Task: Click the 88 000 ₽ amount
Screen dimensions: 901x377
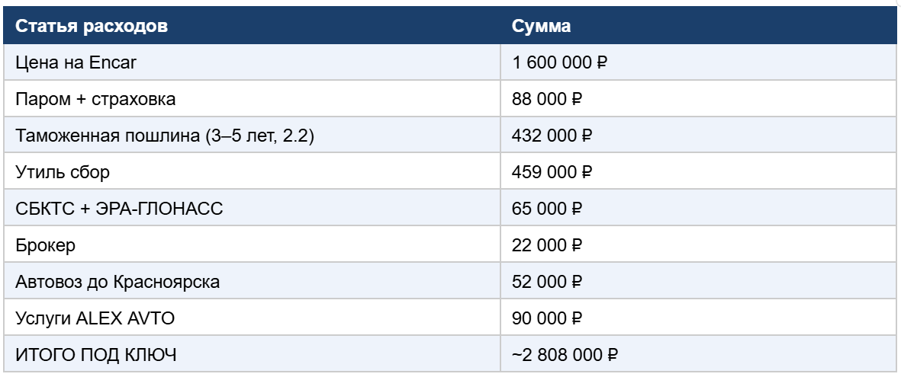Action: [x=546, y=99]
